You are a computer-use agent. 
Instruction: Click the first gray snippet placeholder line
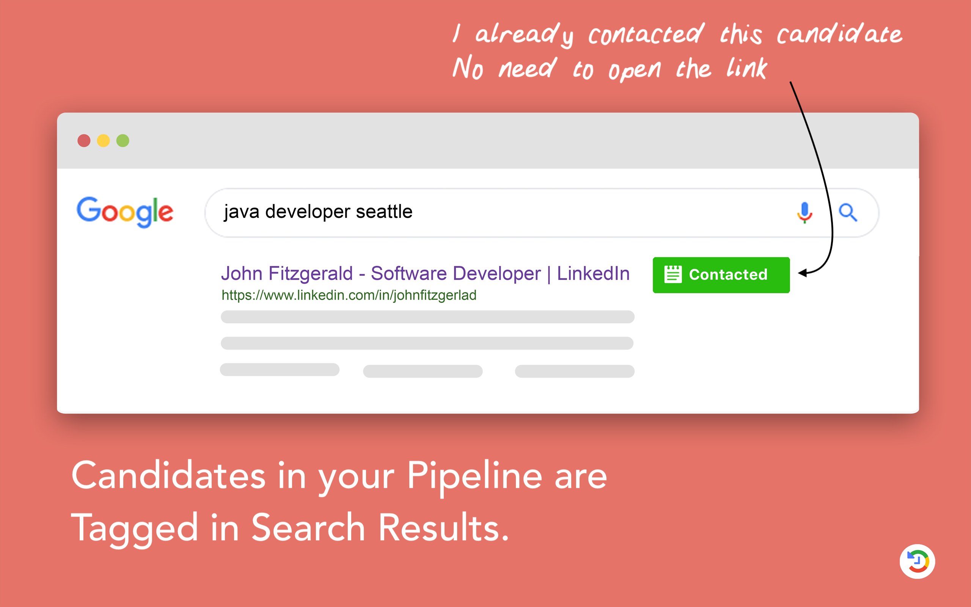coord(427,317)
